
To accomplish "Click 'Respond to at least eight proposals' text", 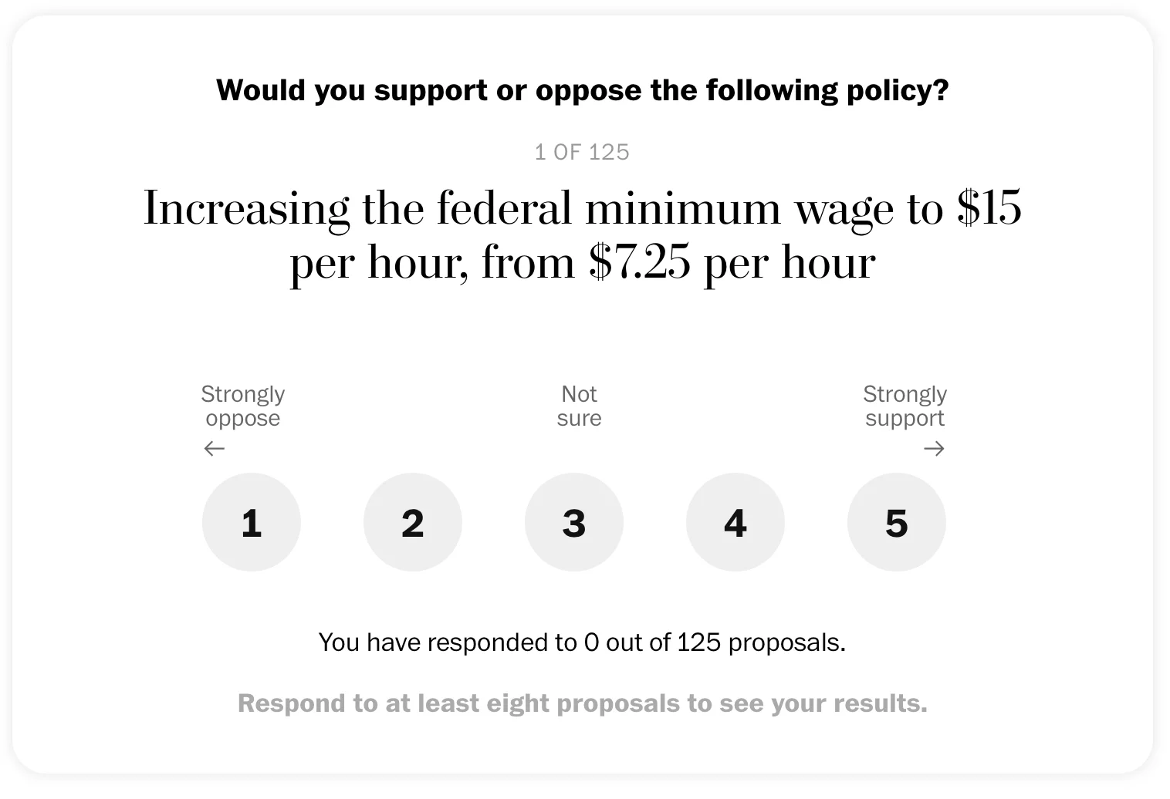I will (x=582, y=703).
